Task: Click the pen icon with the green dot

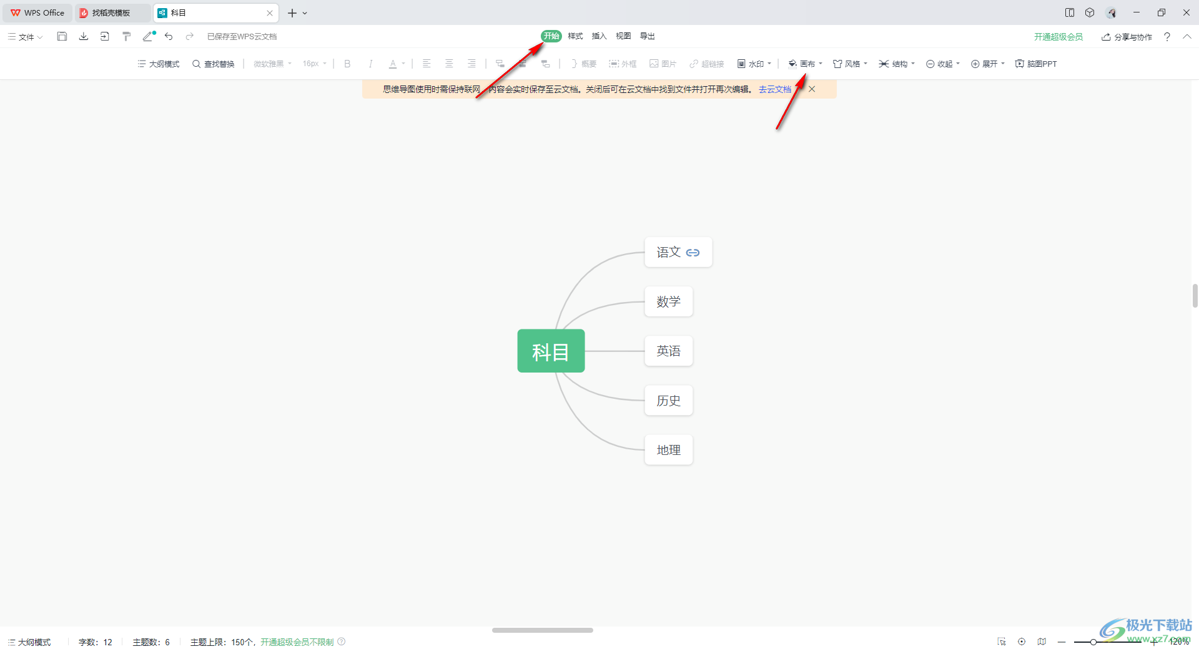Action: click(x=149, y=36)
